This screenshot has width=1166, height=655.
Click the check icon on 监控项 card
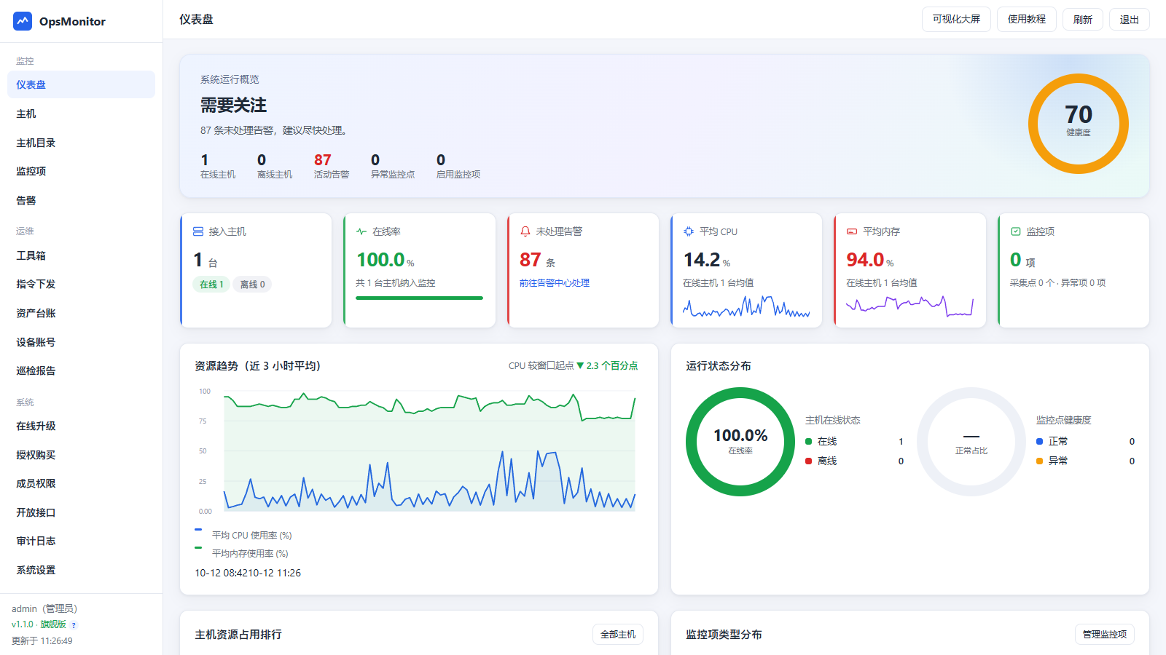[x=1016, y=231]
